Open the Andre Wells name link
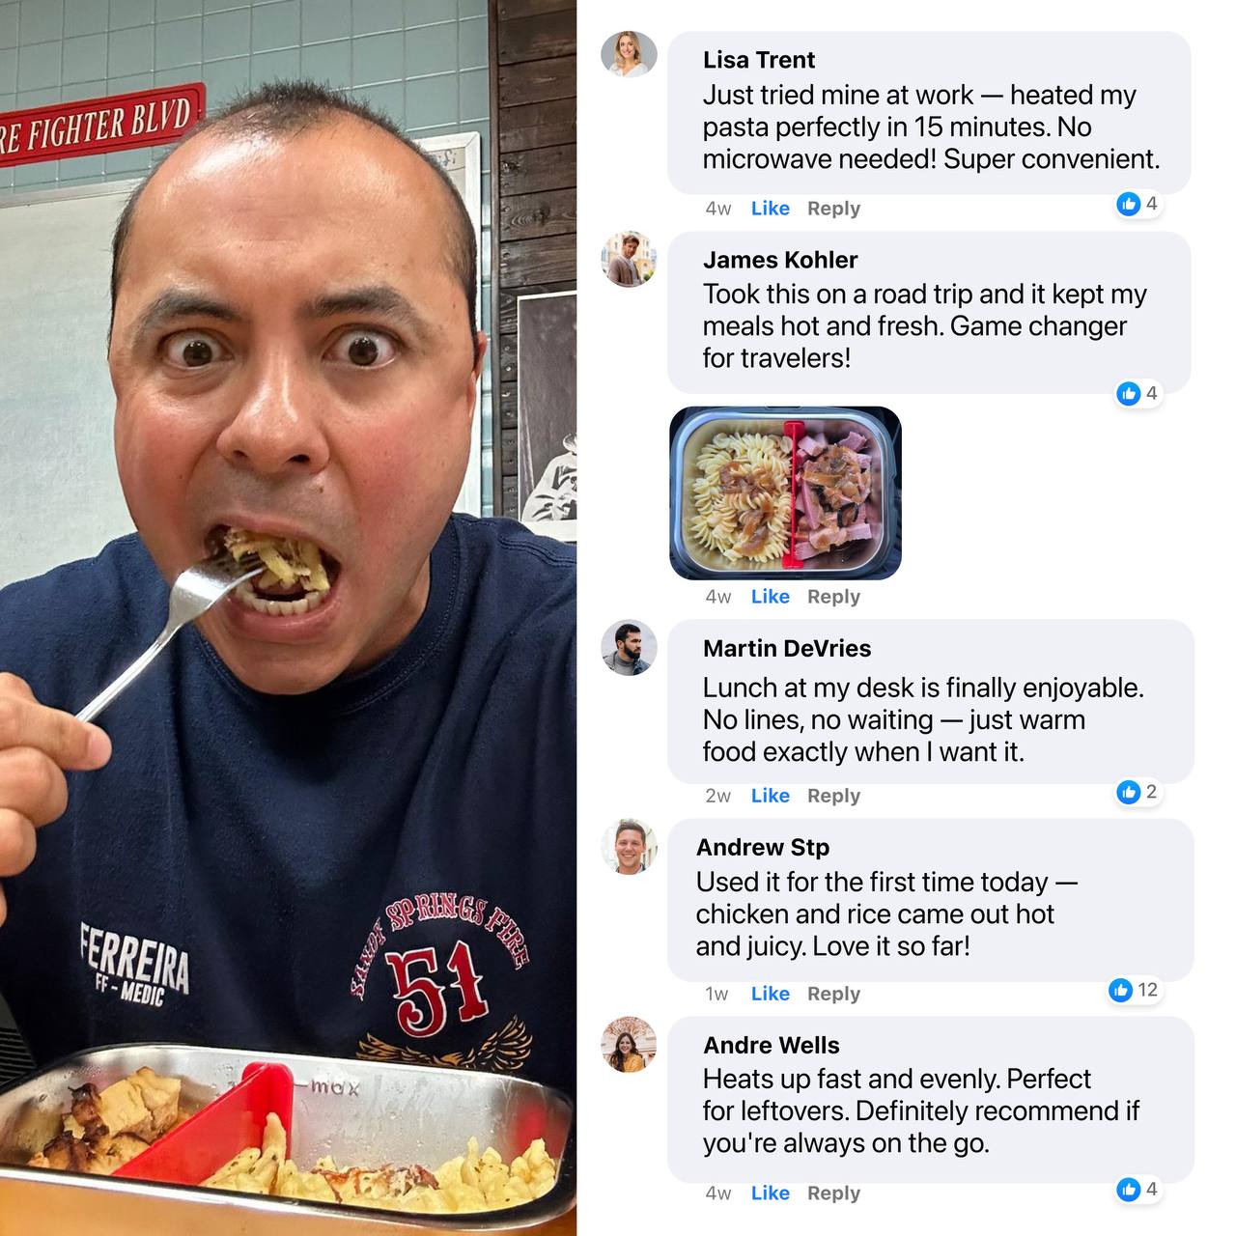 pos(772,1045)
